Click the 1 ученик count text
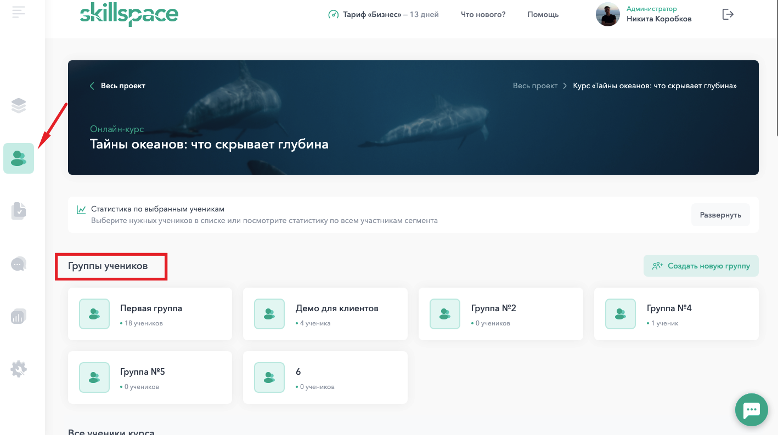 point(664,323)
